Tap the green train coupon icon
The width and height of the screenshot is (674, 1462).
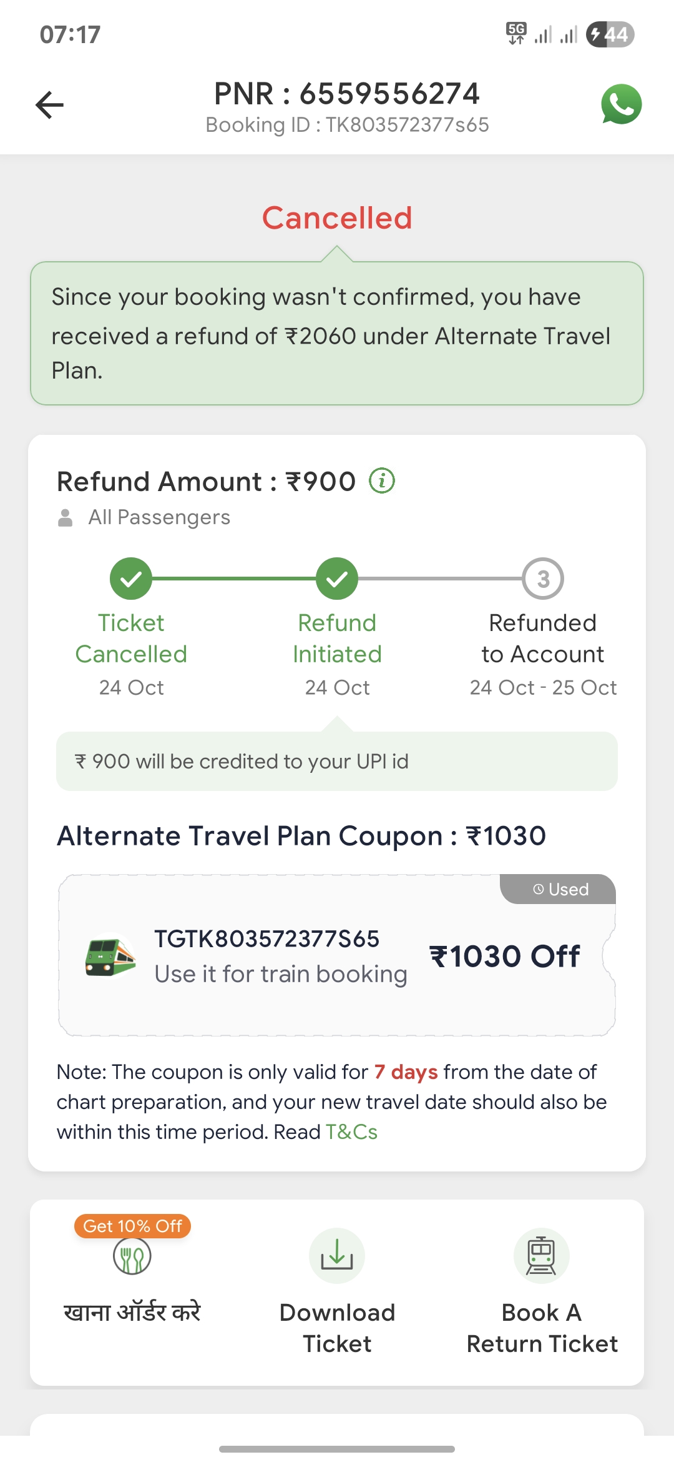110,956
